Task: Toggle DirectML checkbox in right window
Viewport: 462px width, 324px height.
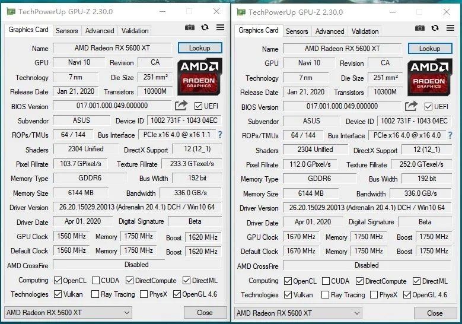Action: [416, 281]
